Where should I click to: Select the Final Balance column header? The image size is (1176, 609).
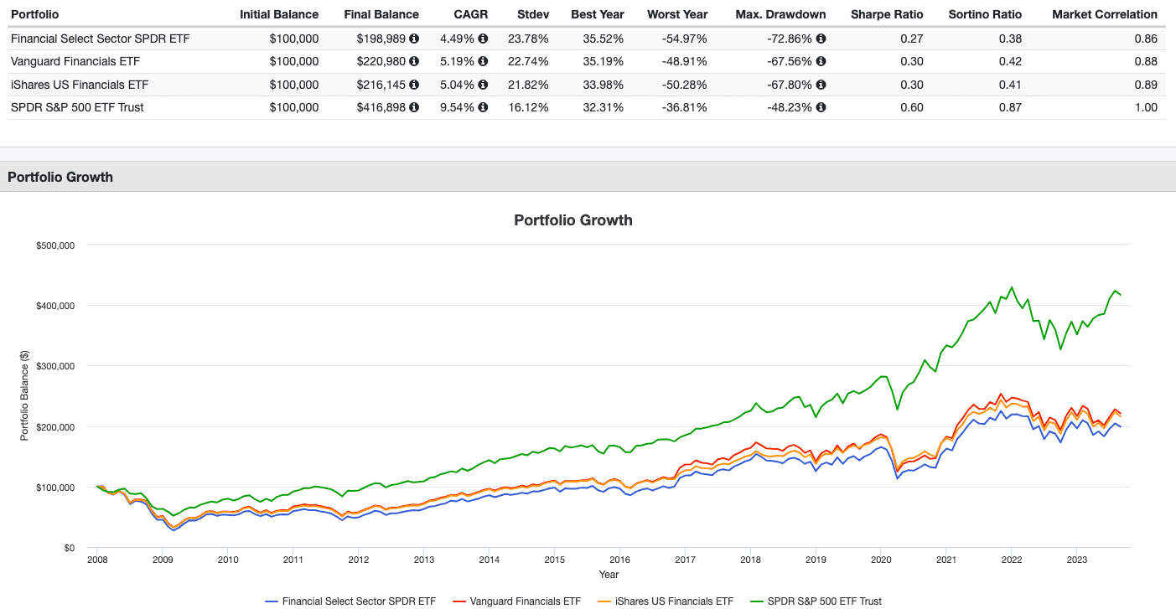tap(381, 14)
